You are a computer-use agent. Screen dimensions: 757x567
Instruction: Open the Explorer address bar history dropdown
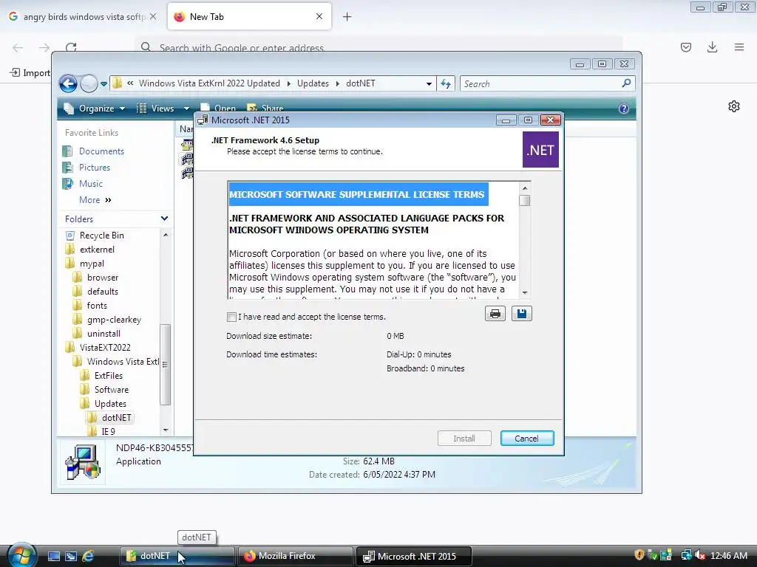coord(429,84)
